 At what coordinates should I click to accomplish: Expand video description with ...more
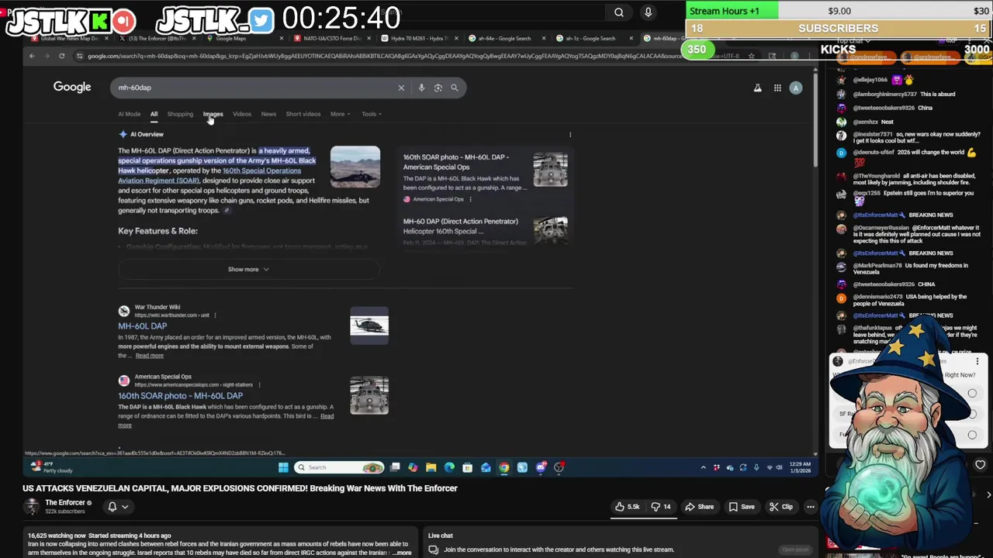[x=402, y=553]
